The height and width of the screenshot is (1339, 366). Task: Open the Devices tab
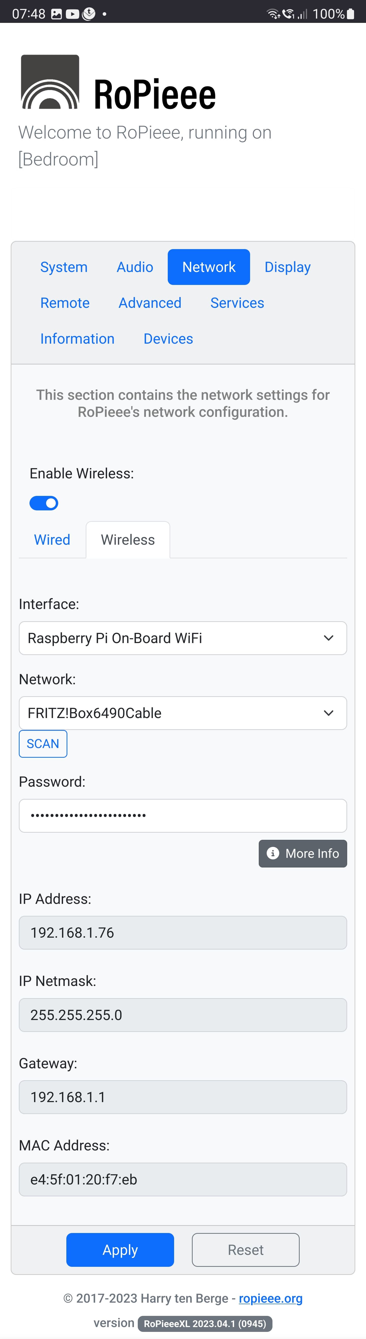click(x=168, y=339)
